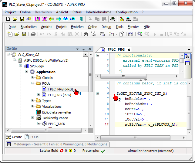Click the Delete X icon in CODESYS toolbar
Viewport: 195px width, 163px height.
(x=77, y=34)
